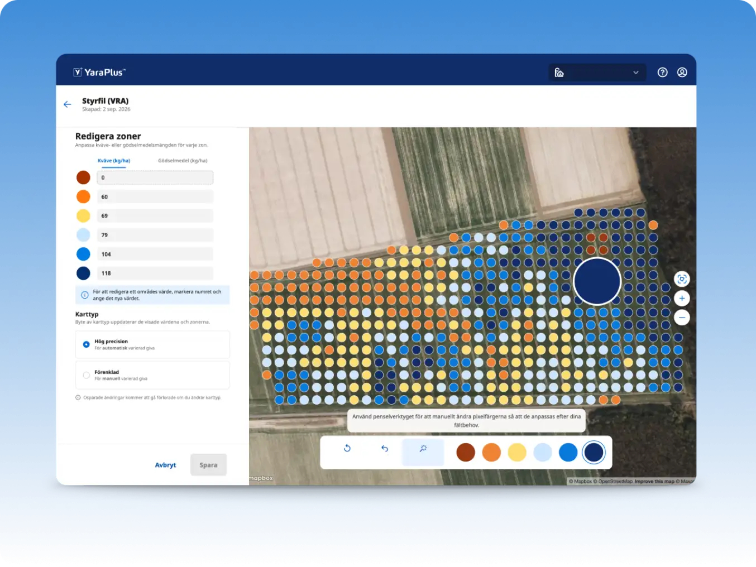Image resolution: width=756 pixels, height=567 pixels.
Task: Go back using the arrow beside Styrfil (VRA)
Action: (68, 104)
